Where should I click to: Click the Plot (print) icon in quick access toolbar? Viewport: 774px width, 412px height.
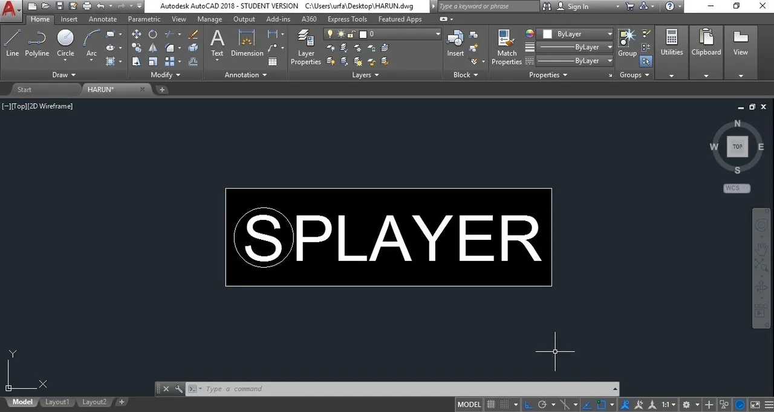86,6
